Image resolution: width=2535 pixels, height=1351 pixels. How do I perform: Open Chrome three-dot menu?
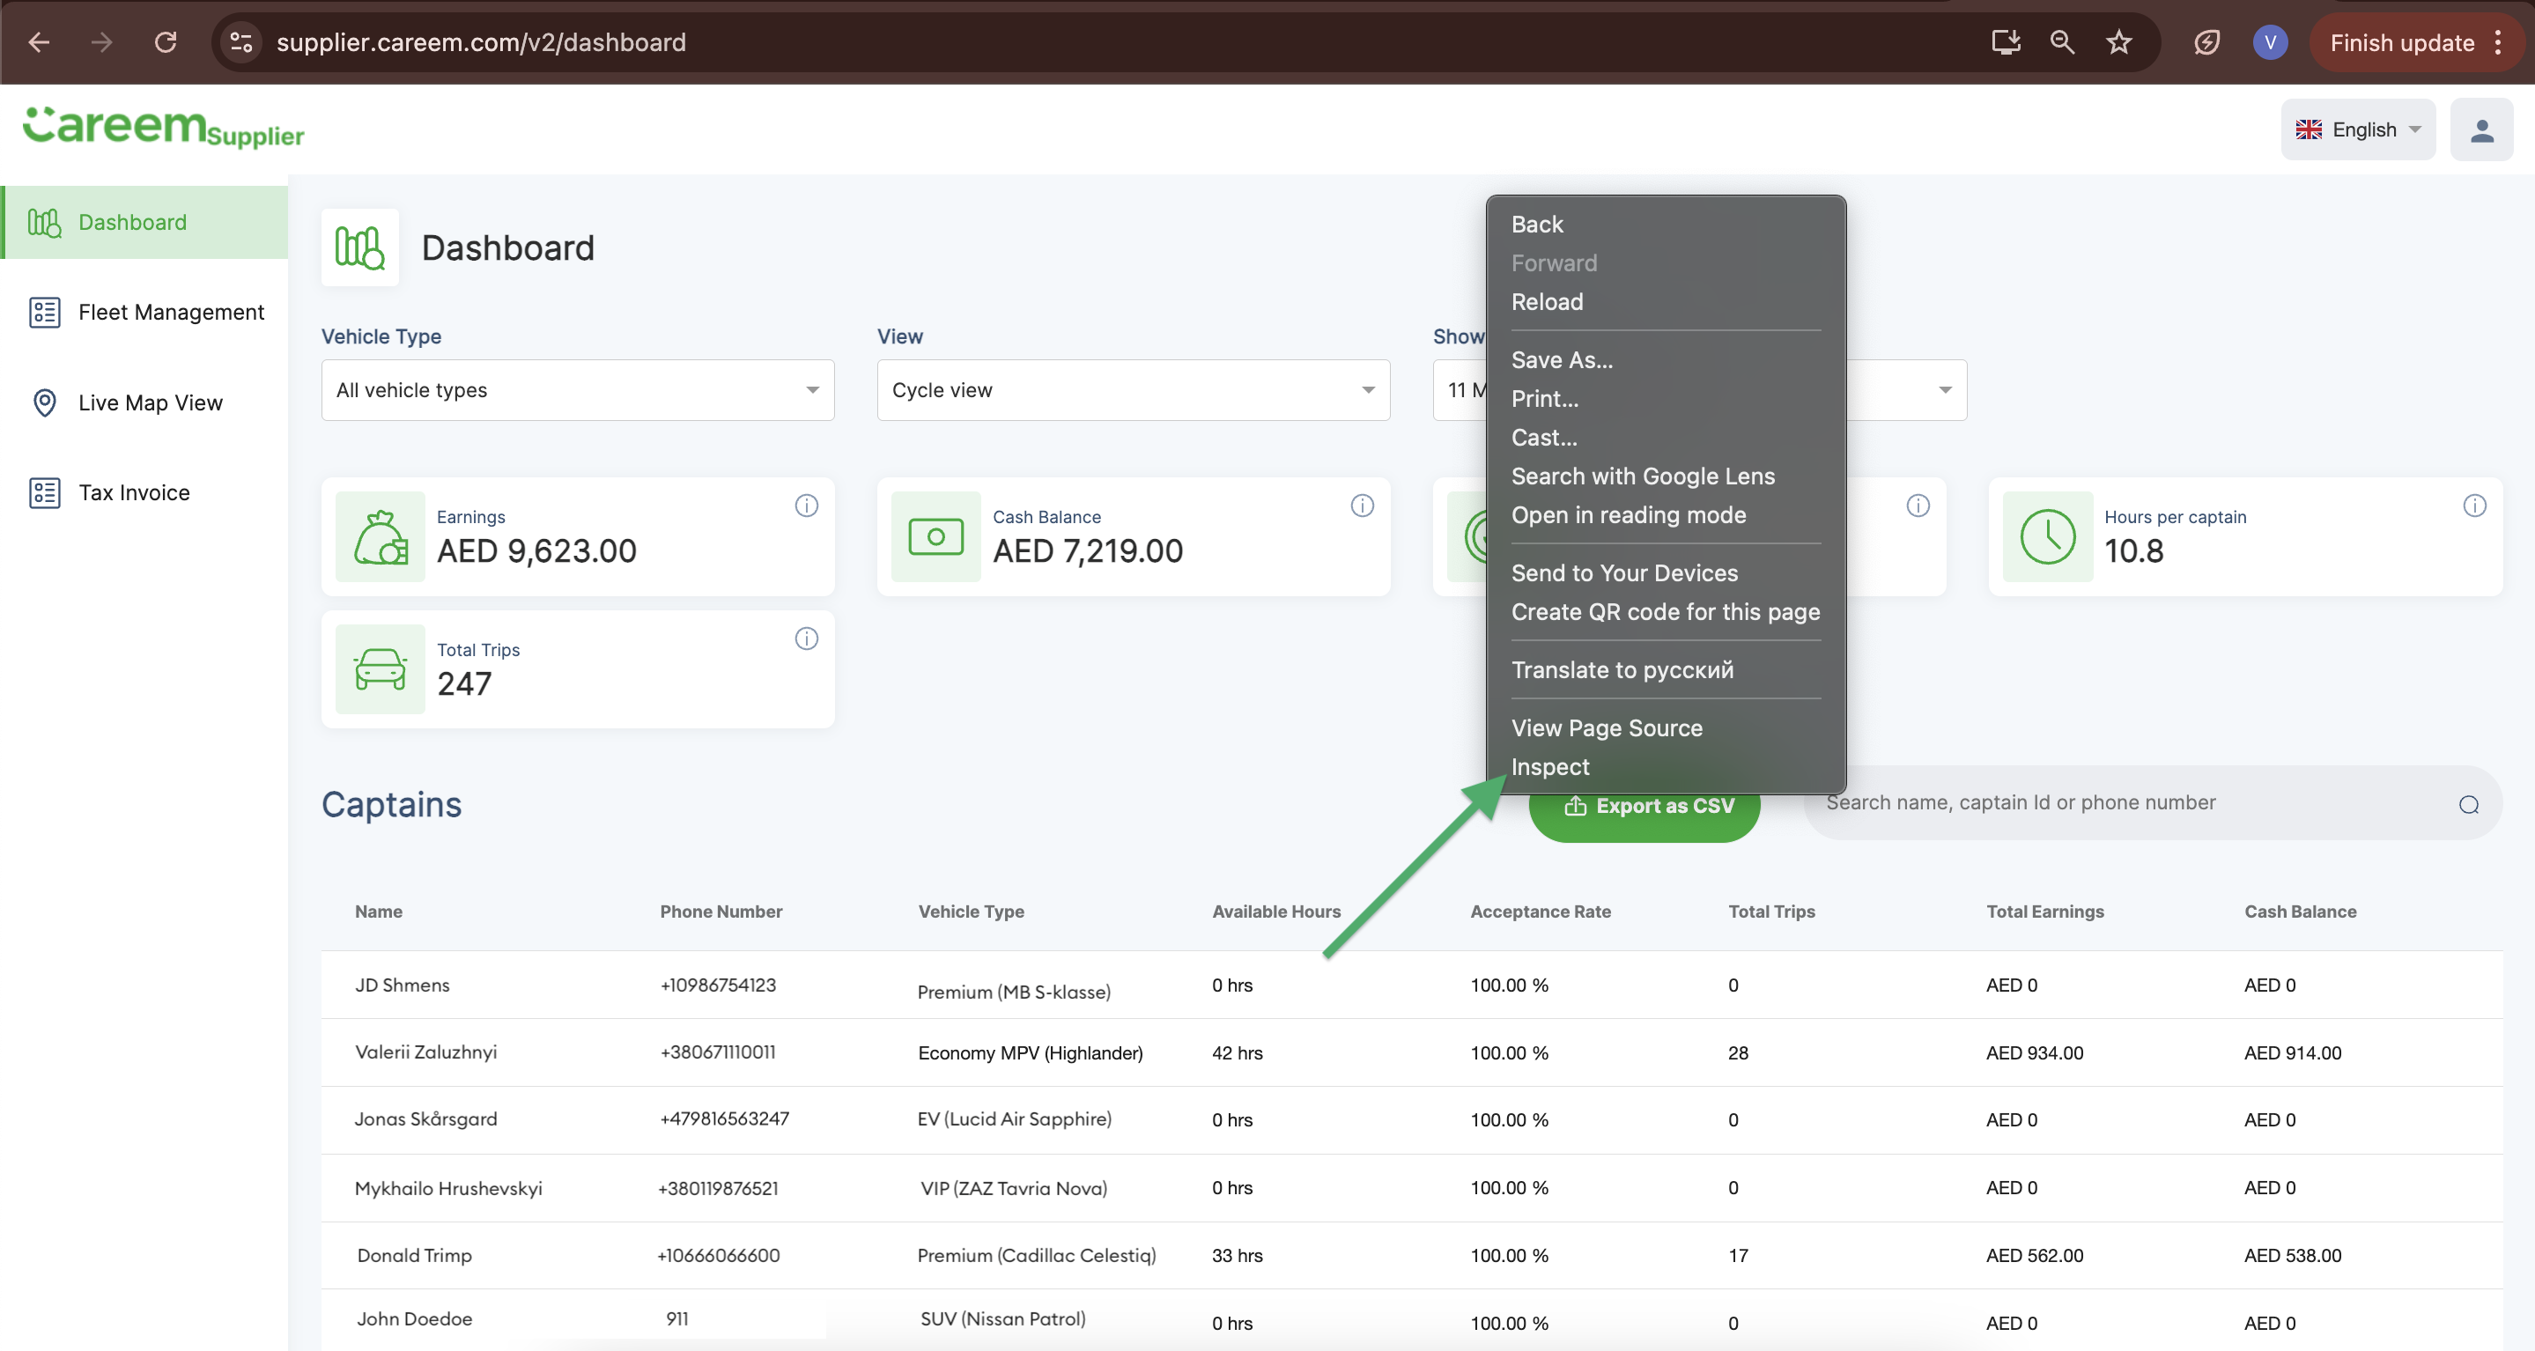click(x=2499, y=42)
